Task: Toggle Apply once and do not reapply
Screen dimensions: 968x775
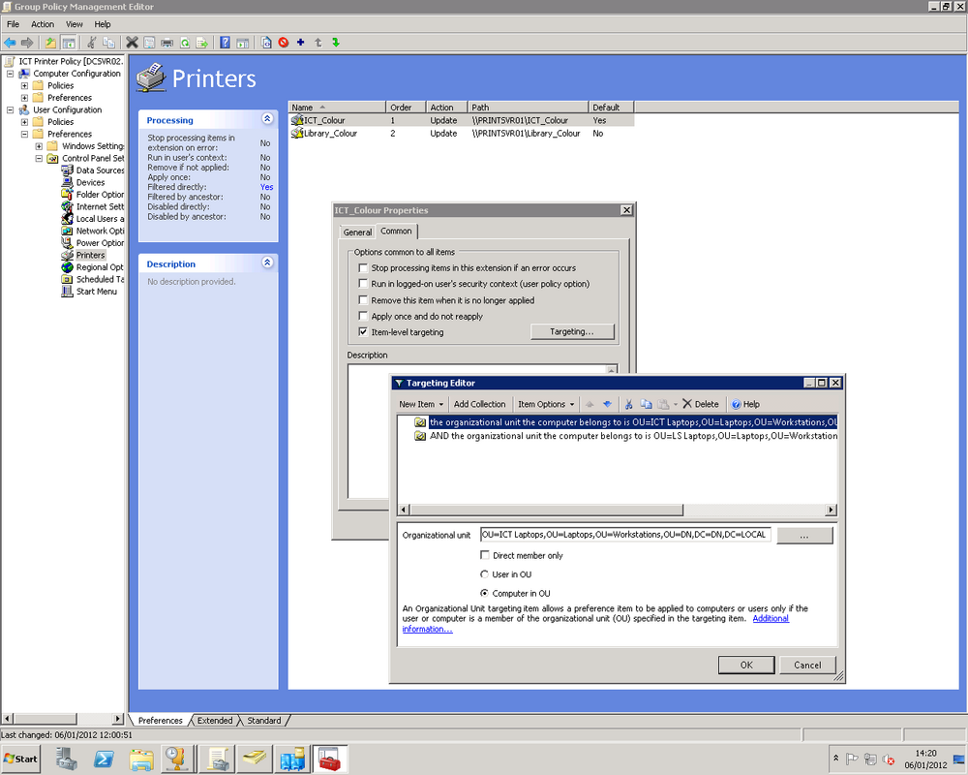Action: point(363,316)
